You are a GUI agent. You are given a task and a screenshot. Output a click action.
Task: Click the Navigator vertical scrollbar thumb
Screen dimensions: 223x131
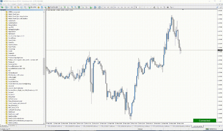44,66
